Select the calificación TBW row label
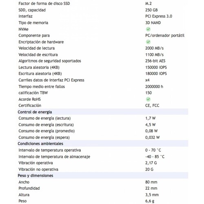Viewport: 204px width, 204px height. click(33, 93)
